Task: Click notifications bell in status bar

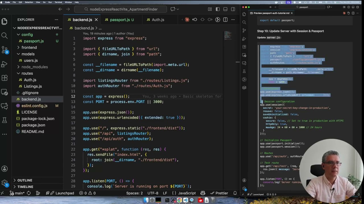Action: point(235,193)
